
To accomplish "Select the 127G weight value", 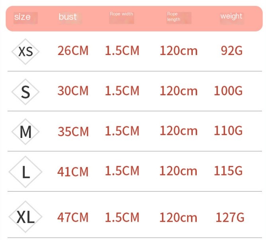I will coord(230,217).
